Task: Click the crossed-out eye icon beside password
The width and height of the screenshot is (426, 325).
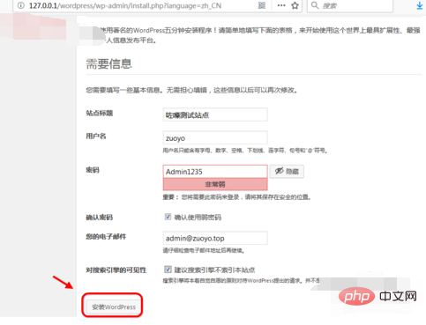Action: point(280,171)
